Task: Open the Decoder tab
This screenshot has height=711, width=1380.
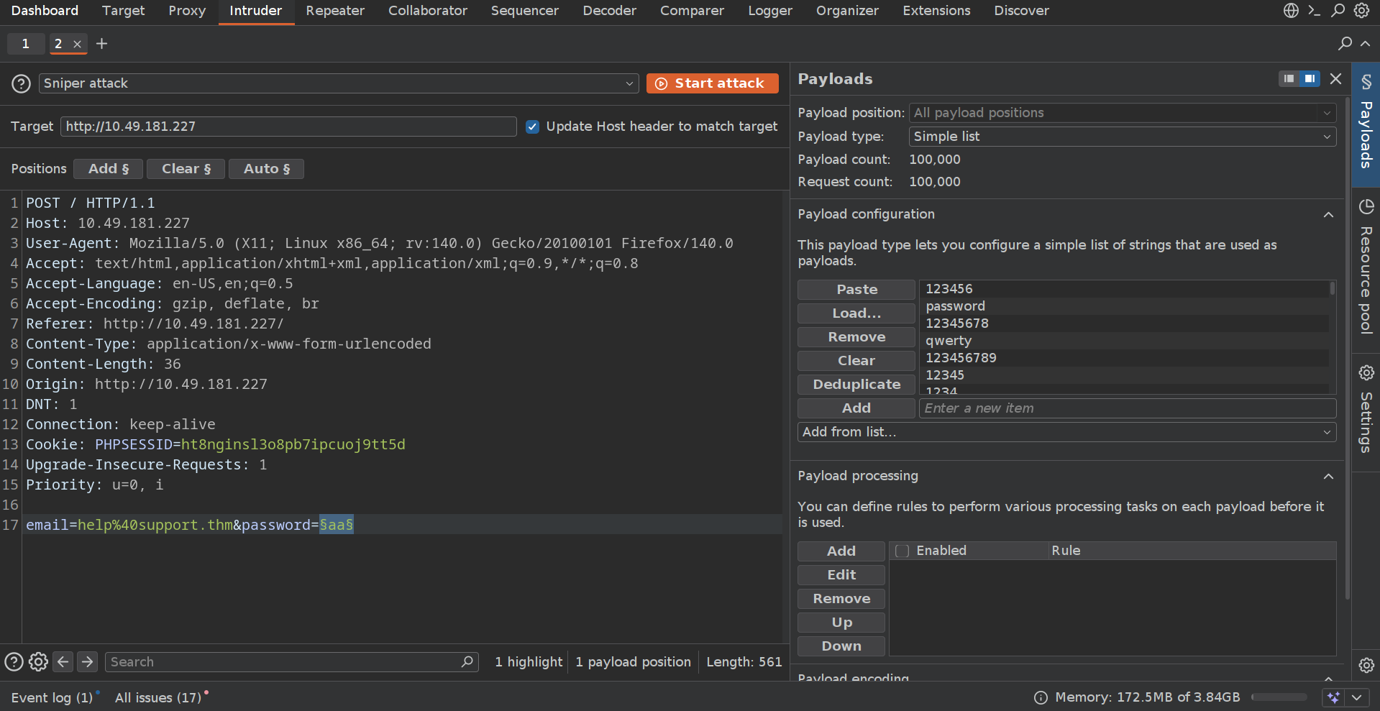Action: [609, 11]
